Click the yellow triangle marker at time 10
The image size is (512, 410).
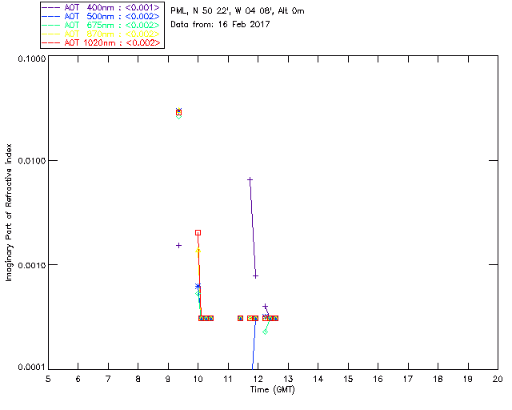[x=198, y=251]
